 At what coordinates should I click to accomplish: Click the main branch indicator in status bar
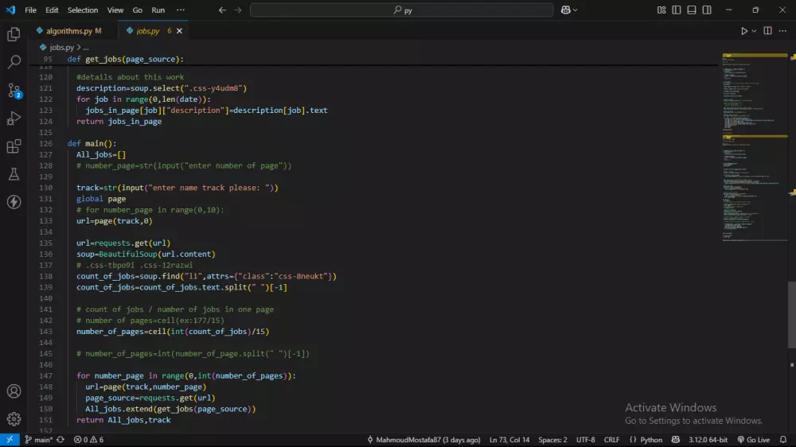point(38,440)
